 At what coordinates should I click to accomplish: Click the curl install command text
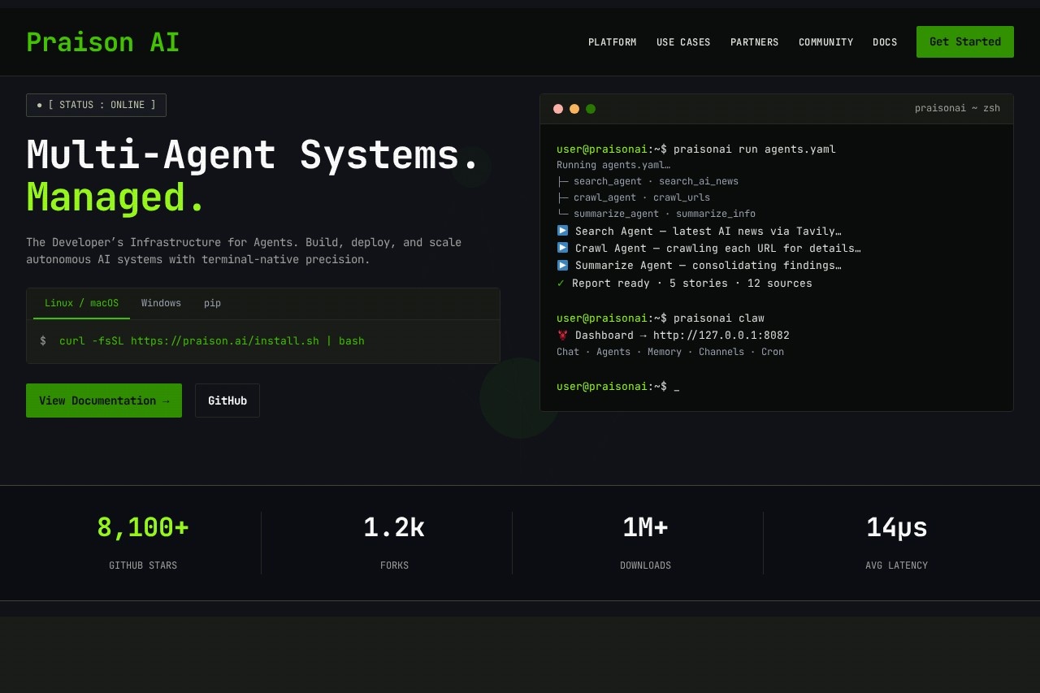(x=212, y=340)
